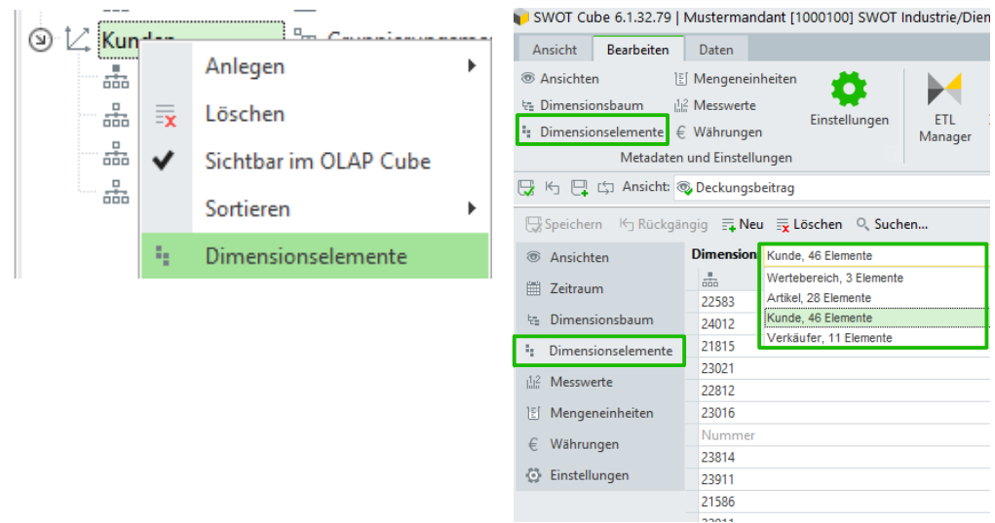995x523 pixels.
Task: Click the Löschen icon in context menu
Action: 167,115
